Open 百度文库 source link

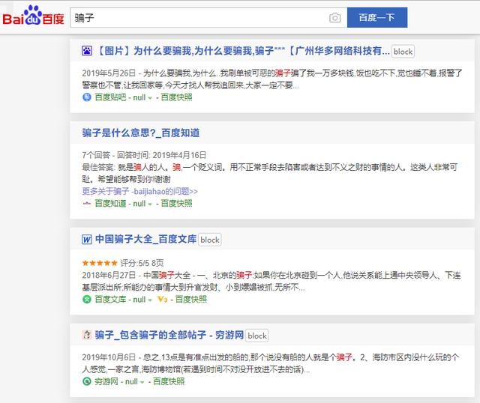pyautogui.click(x=110, y=300)
